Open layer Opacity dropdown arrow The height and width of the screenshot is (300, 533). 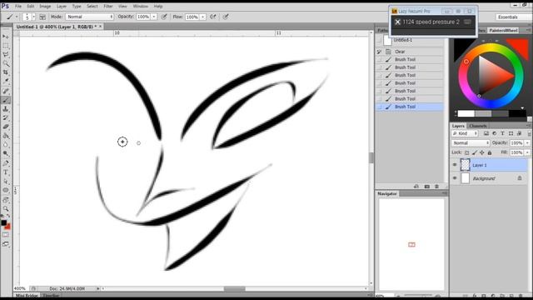click(x=527, y=143)
